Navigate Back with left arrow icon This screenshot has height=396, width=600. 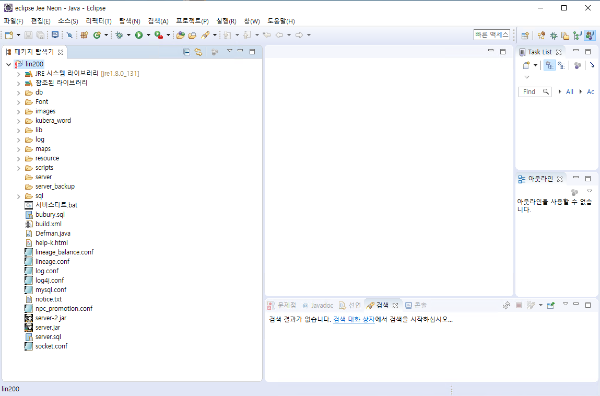[x=280, y=35]
